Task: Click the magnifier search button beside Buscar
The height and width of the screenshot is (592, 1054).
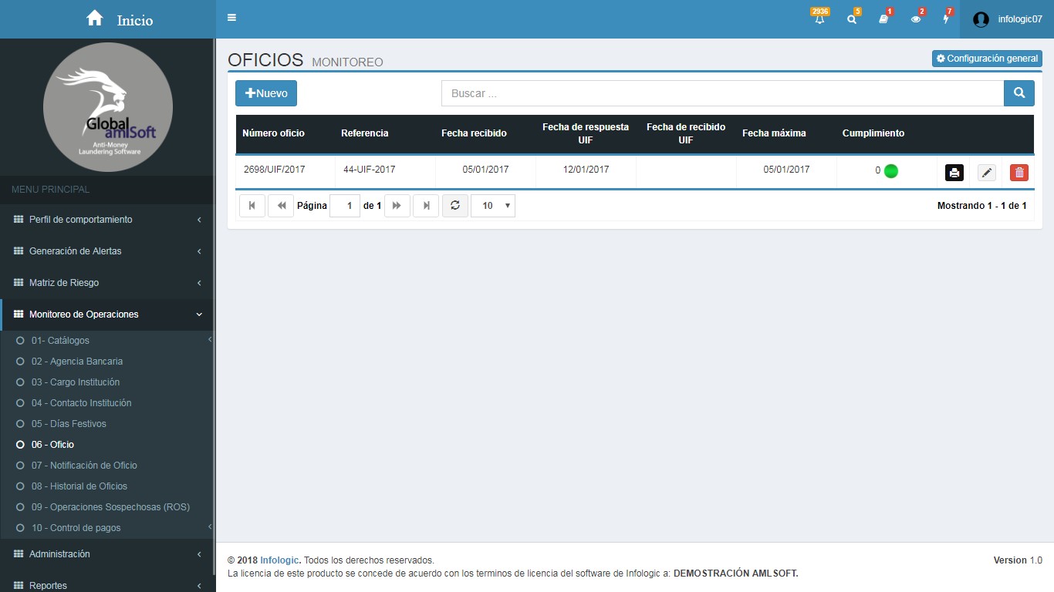Action: 1019,93
